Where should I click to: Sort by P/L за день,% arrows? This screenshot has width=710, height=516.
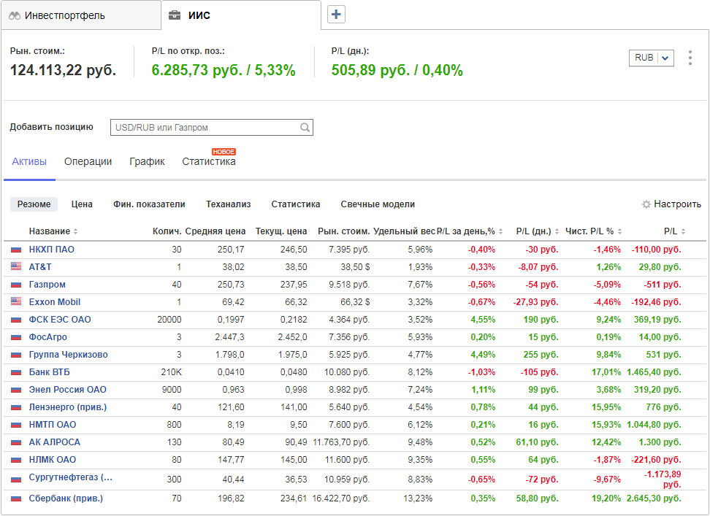pos(500,231)
